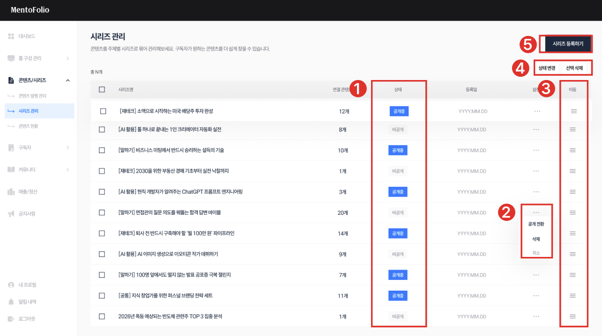The height and width of the screenshot is (336, 602).
Task: Click the MentoFolio logo
Action: point(30,10)
